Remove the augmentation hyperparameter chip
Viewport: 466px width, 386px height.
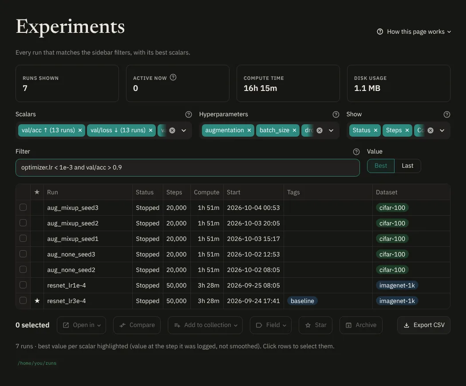(249, 130)
